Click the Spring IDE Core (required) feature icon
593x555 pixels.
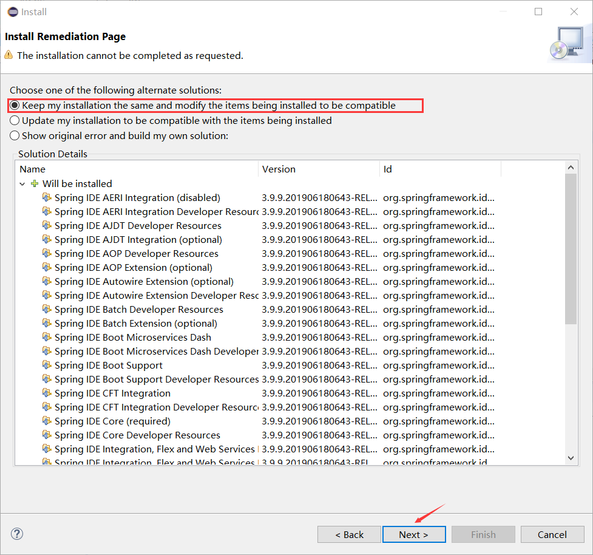click(47, 421)
